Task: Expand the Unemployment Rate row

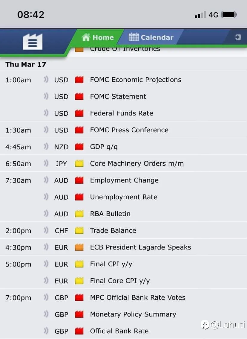Action: click(124, 197)
